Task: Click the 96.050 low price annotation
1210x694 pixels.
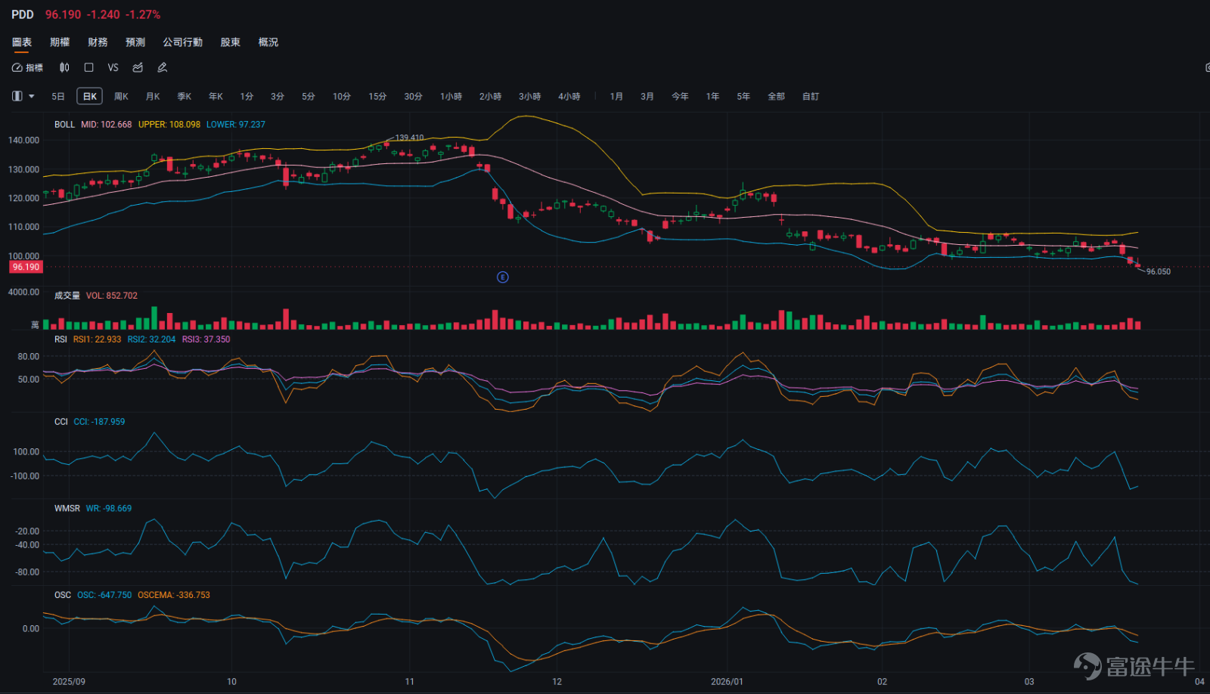Action: pyautogui.click(x=1159, y=271)
